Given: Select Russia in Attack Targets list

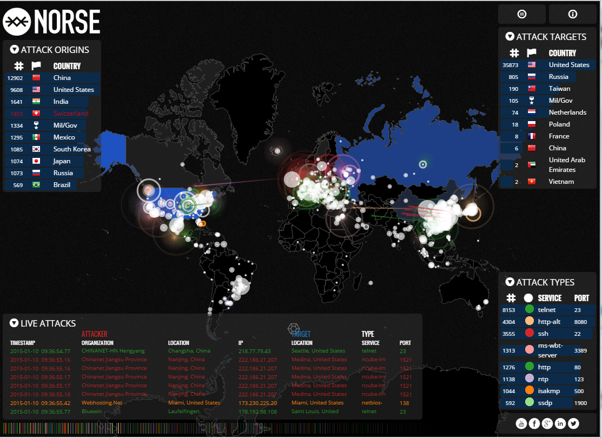Looking at the screenshot, I should click(548, 77).
